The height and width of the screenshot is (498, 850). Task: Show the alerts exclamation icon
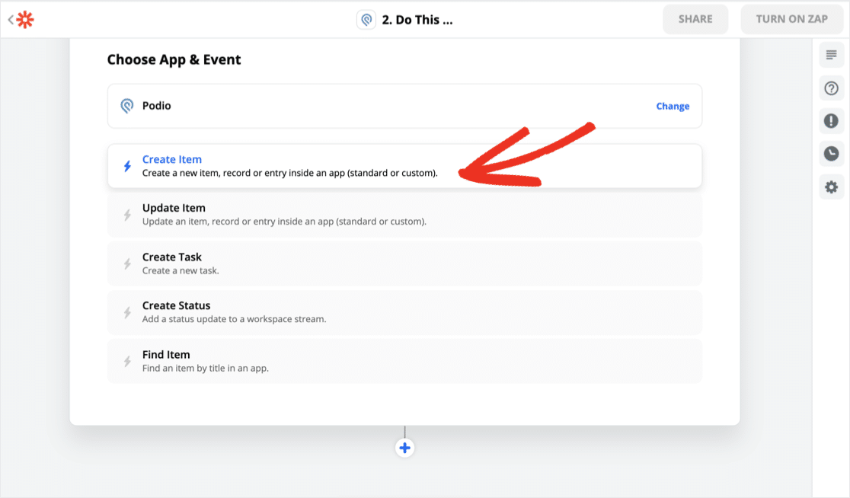point(831,120)
